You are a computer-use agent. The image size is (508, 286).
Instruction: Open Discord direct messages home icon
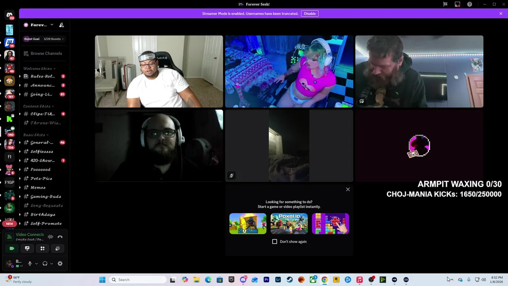coord(10,15)
